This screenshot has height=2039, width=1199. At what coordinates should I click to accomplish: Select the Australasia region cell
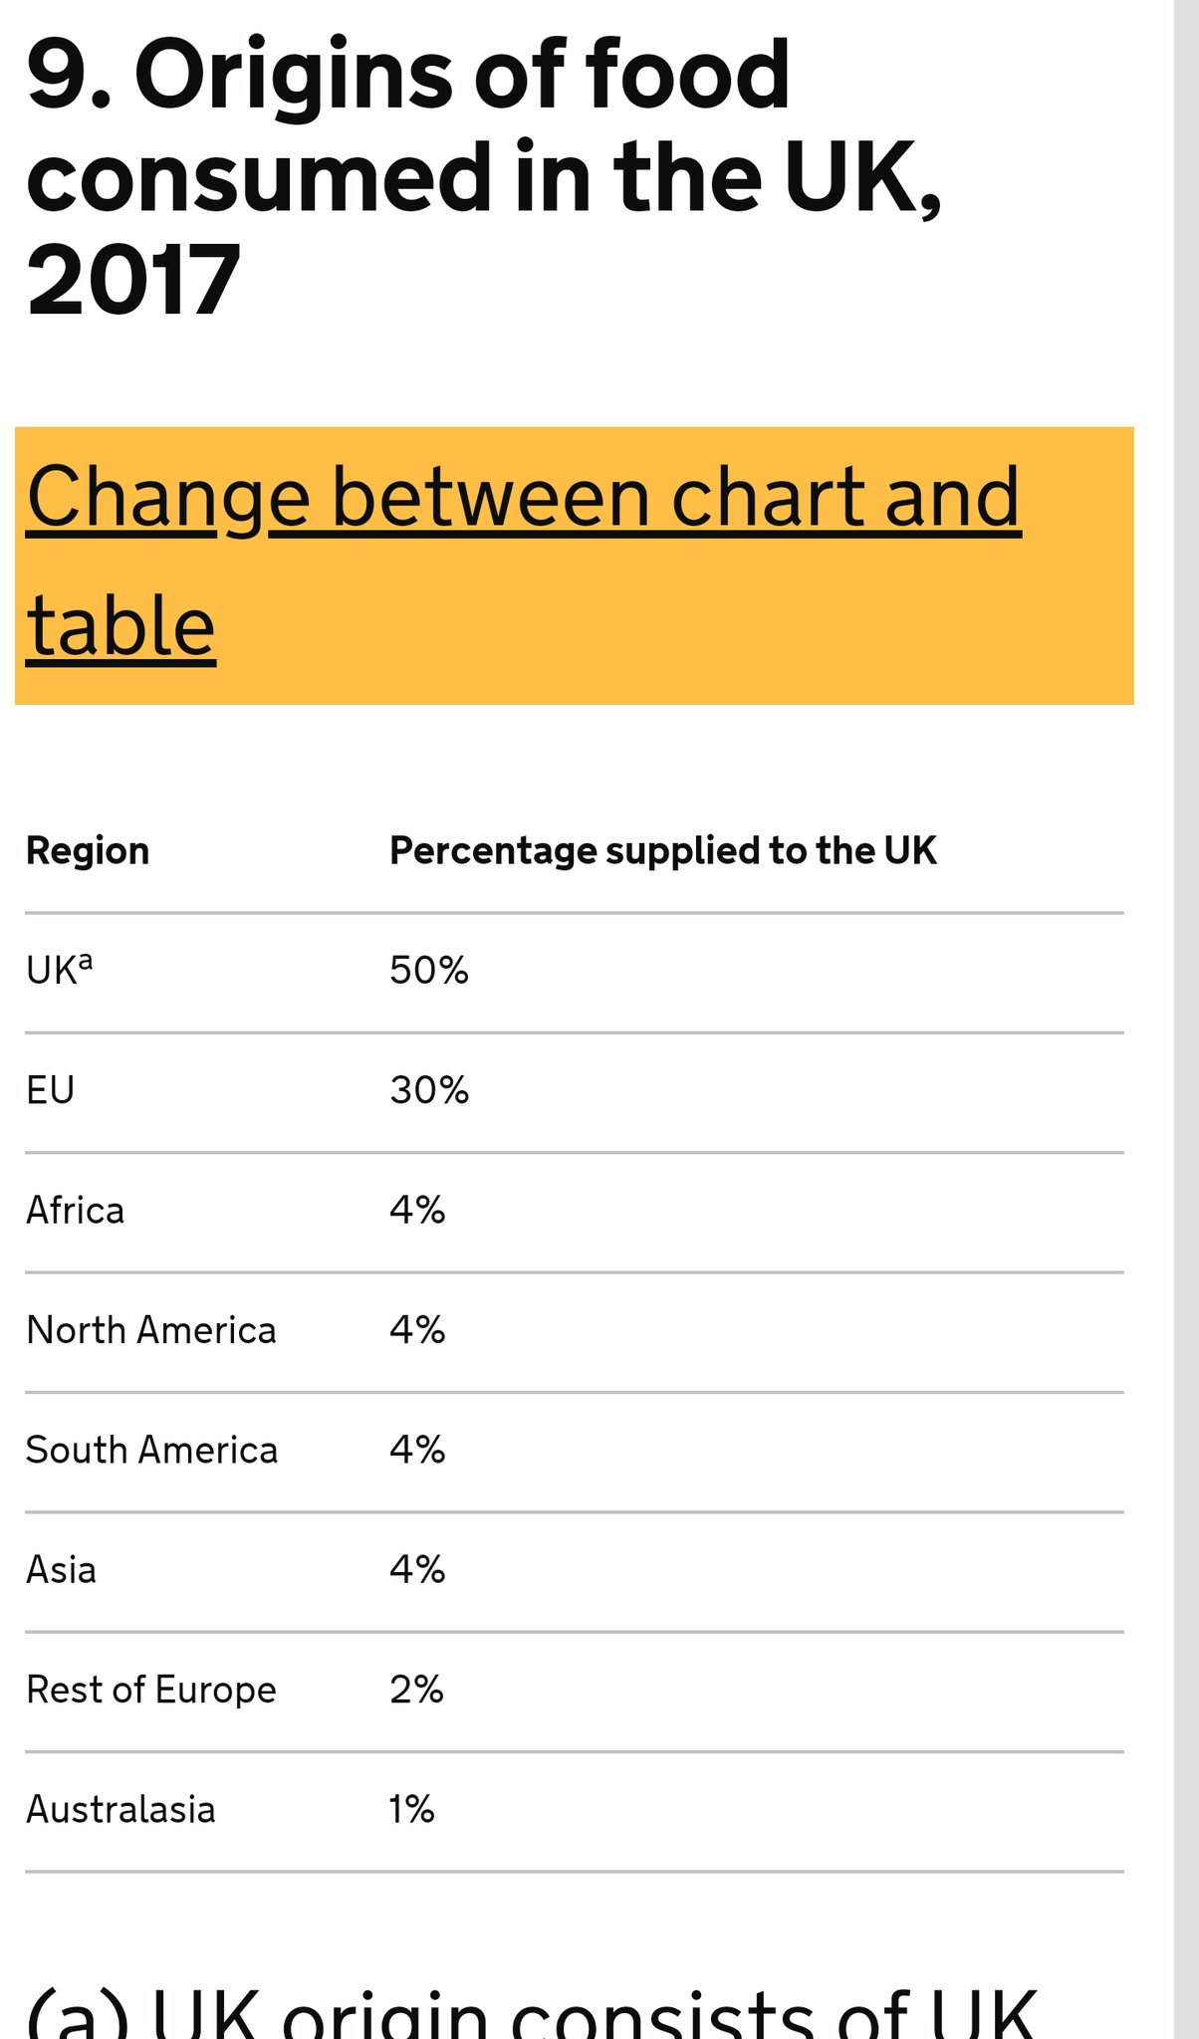(120, 1810)
